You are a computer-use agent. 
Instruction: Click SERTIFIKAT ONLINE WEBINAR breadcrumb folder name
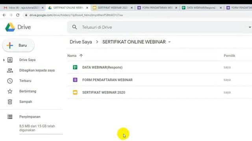tap(134, 42)
